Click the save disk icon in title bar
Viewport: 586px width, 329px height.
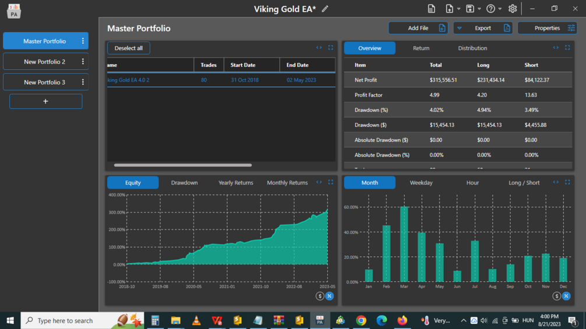tap(470, 9)
